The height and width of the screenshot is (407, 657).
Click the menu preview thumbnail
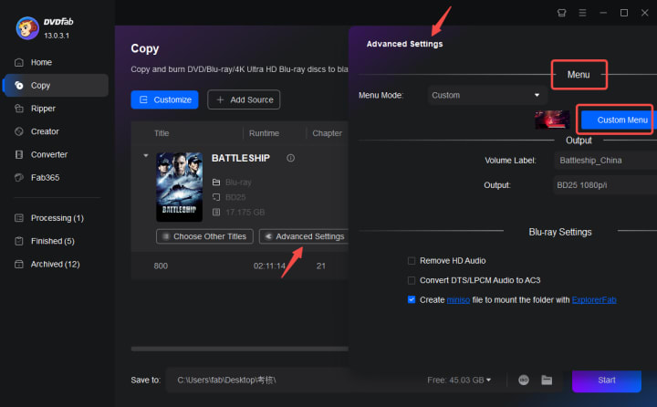coord(552,120)
